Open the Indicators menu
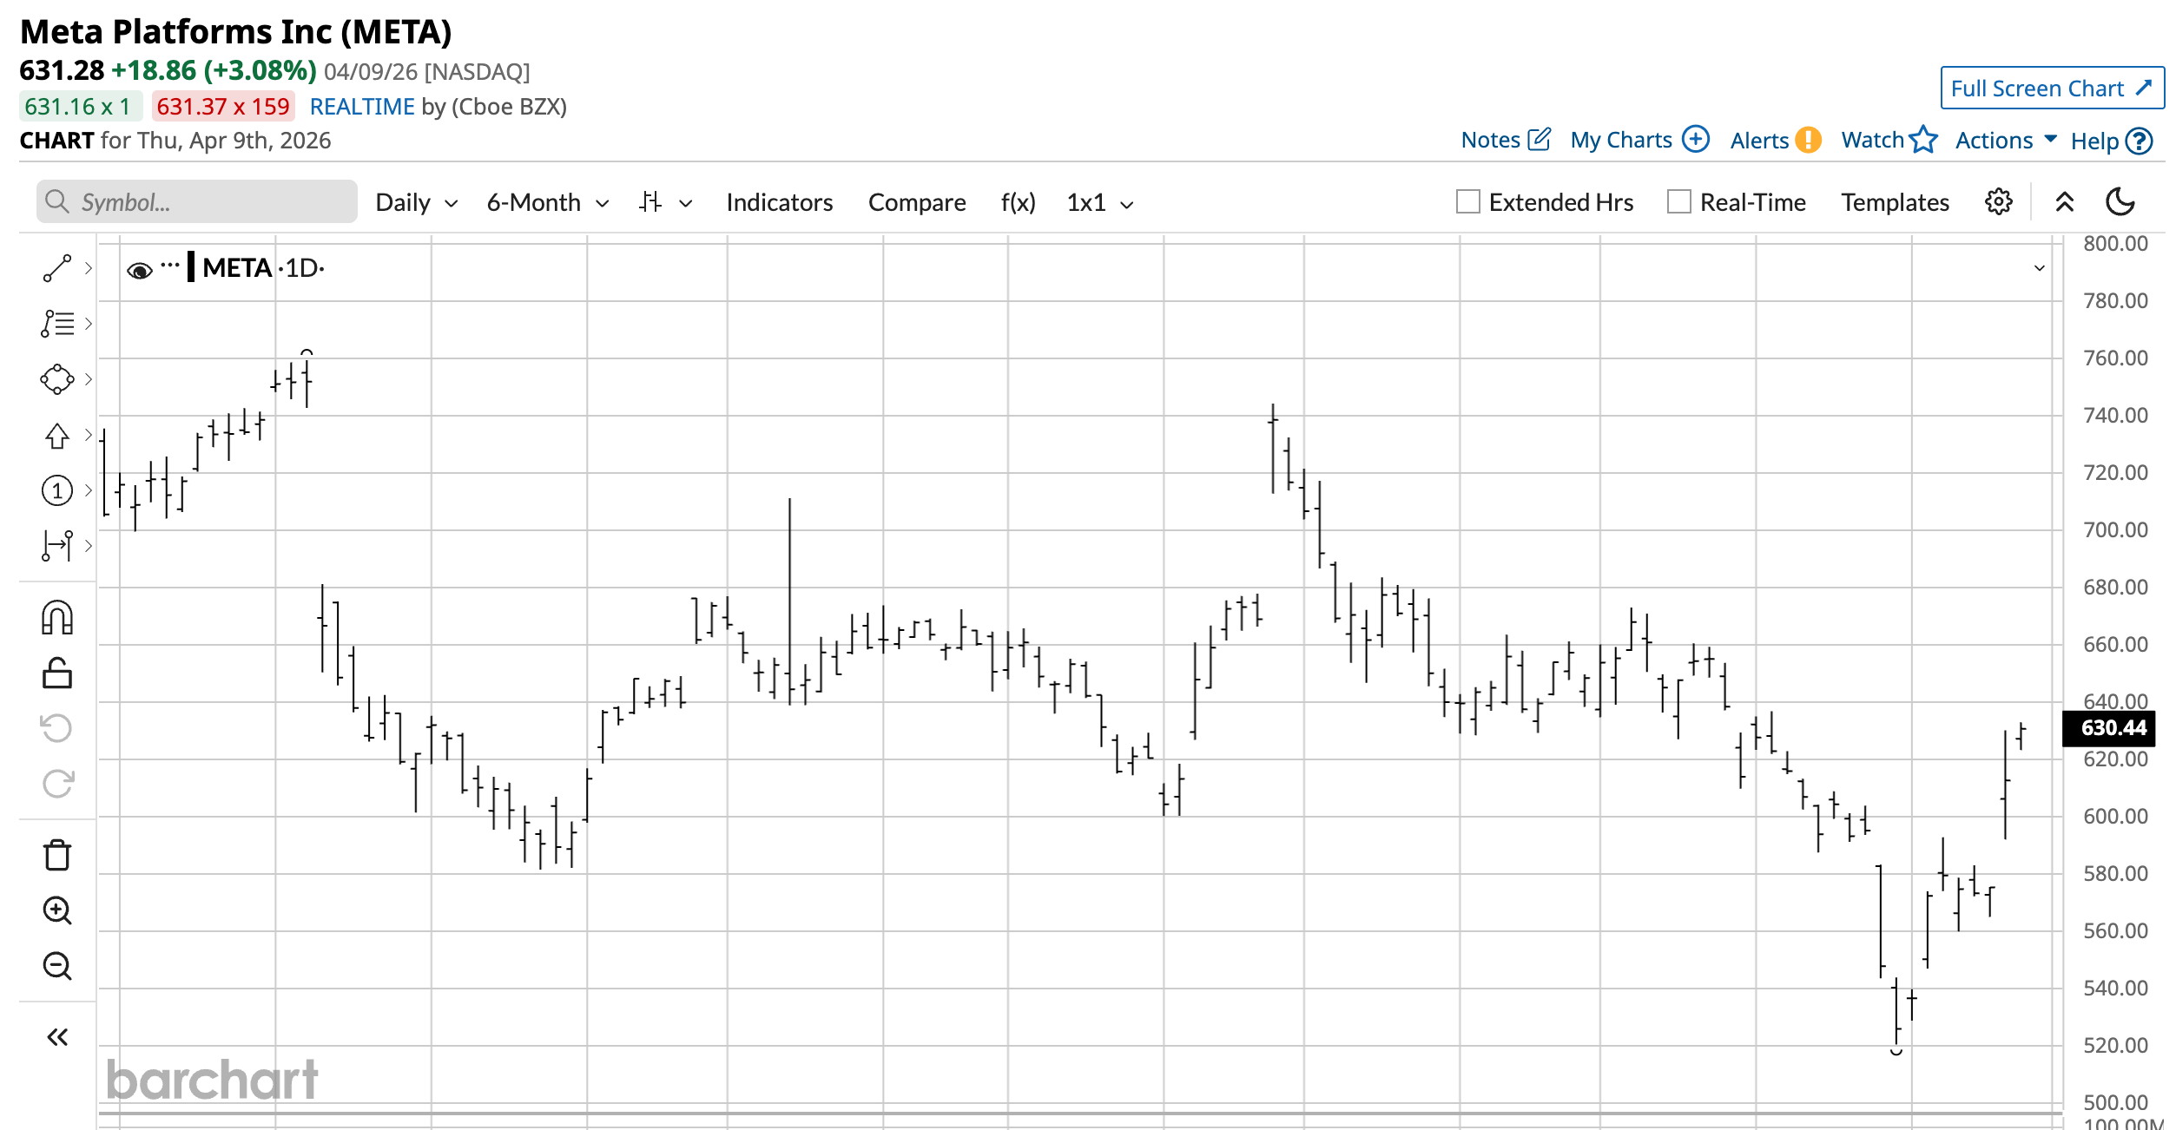The width and height of the screenshot is (2176, 1130). 779,203
